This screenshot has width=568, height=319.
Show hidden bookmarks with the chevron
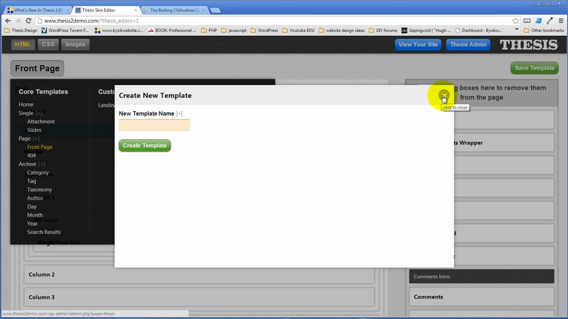(x=517, y=30)
